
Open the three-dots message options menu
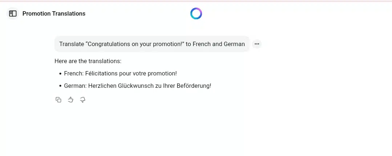click(x=257, y=44)
